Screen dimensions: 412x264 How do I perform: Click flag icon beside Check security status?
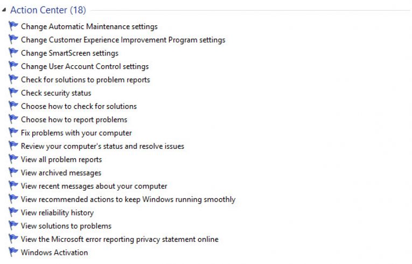coord(13,93)
